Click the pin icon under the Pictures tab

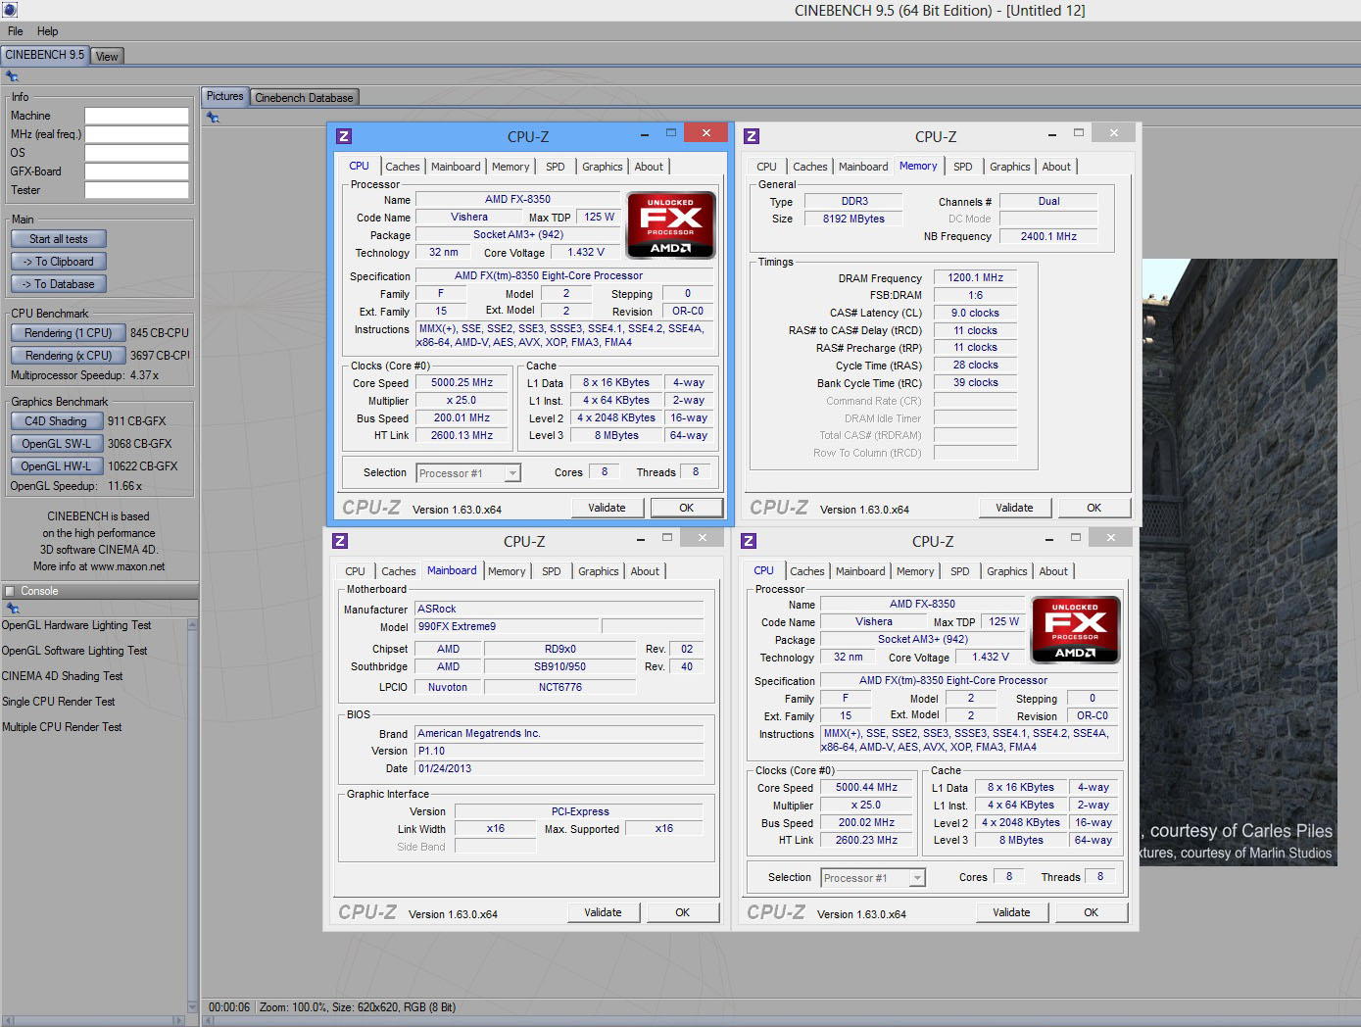pyautogui.click(x=213, y=118)
